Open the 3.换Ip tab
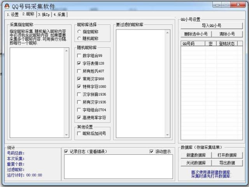This screenshot has width=249, height=187. (x=44, y=15)
